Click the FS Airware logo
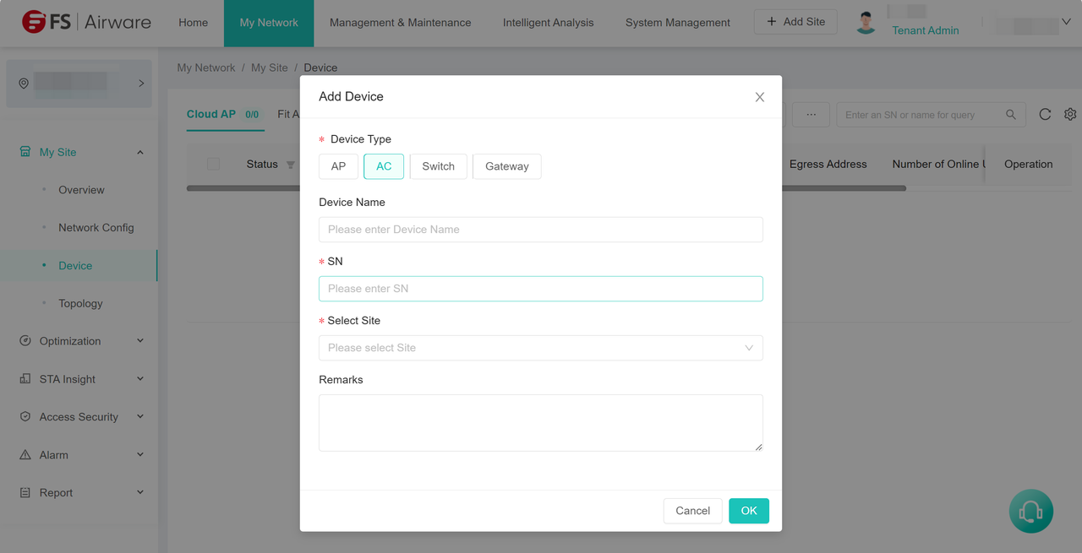This screenshot has height=553, width=1082. pos(86,23)
